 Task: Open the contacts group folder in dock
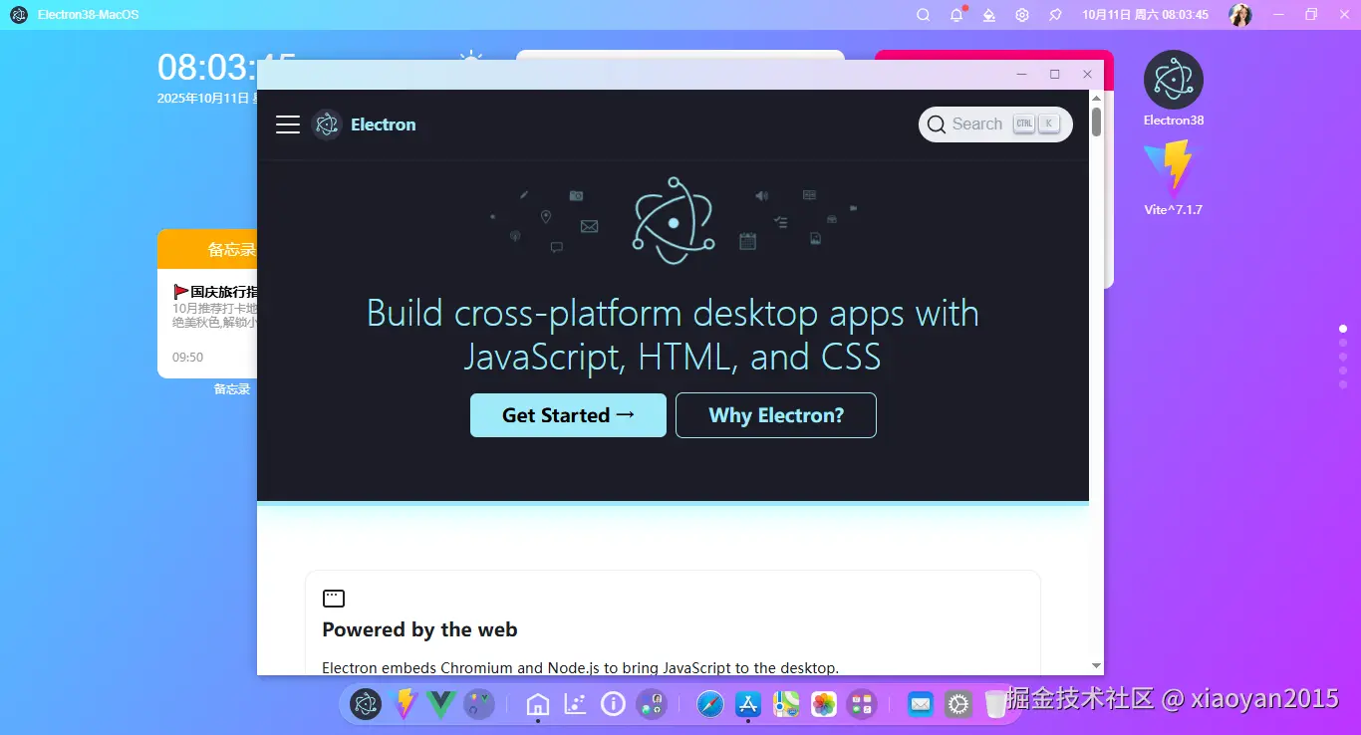(x=653, y=704)
